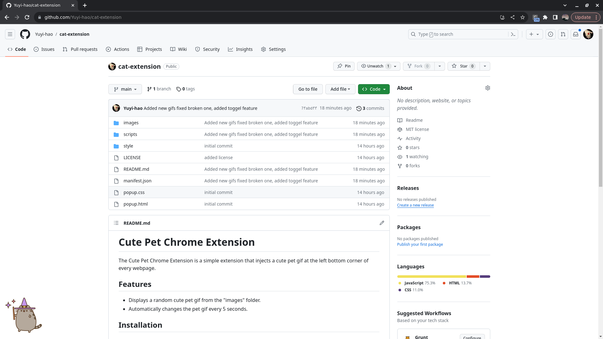This screenshot has height=339, width=603.
Task: Open the notifications inbox icon
Action: tap(576, 34)
